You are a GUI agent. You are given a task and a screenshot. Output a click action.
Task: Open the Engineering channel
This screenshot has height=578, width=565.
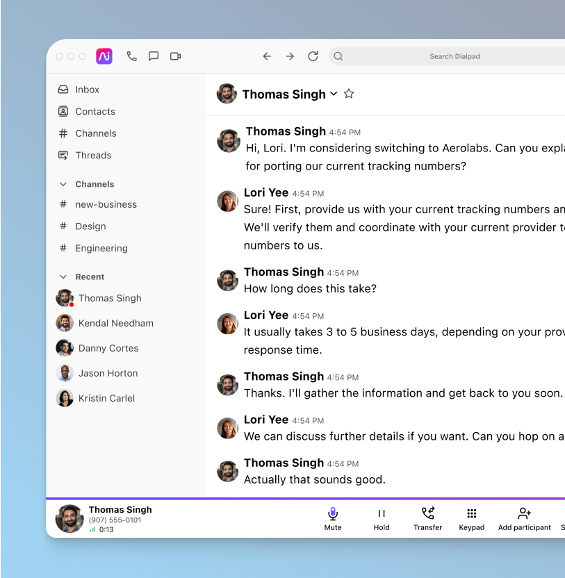pos(101,248)
